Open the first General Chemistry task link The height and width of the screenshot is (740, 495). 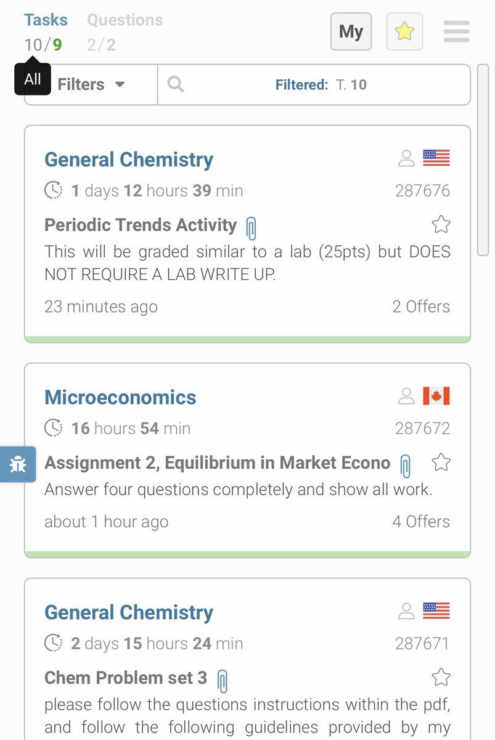click(129, 160)
